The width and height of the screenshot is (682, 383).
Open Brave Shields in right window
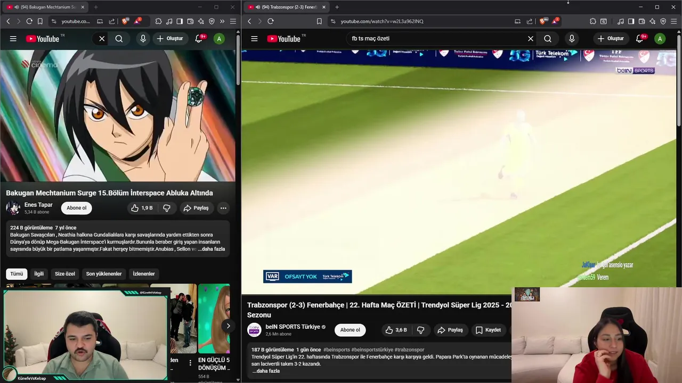(542, 21)
